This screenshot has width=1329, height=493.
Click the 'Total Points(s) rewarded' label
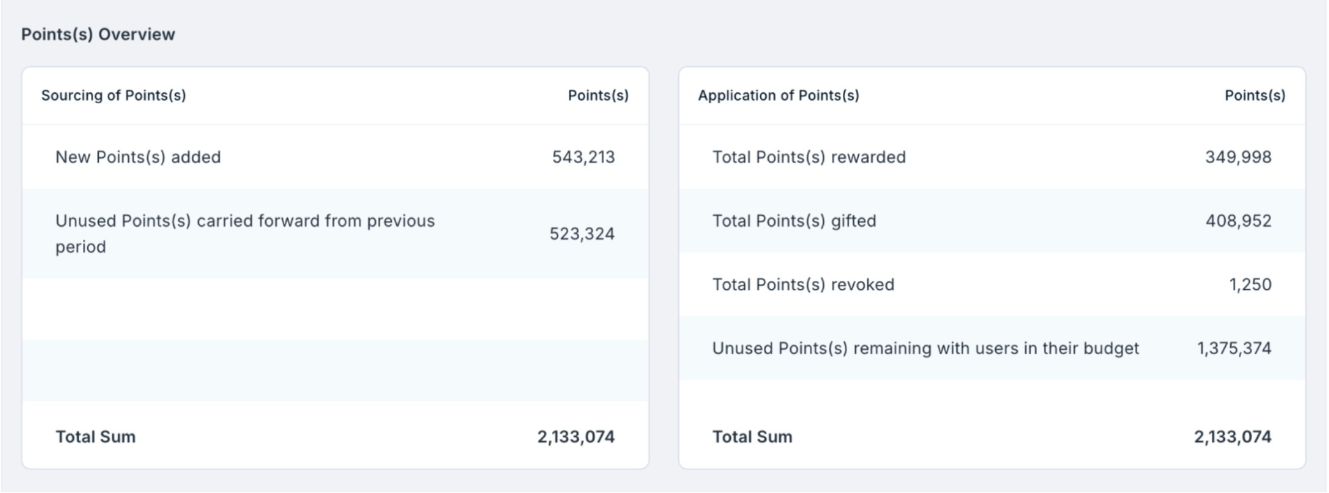pos(809,157)
